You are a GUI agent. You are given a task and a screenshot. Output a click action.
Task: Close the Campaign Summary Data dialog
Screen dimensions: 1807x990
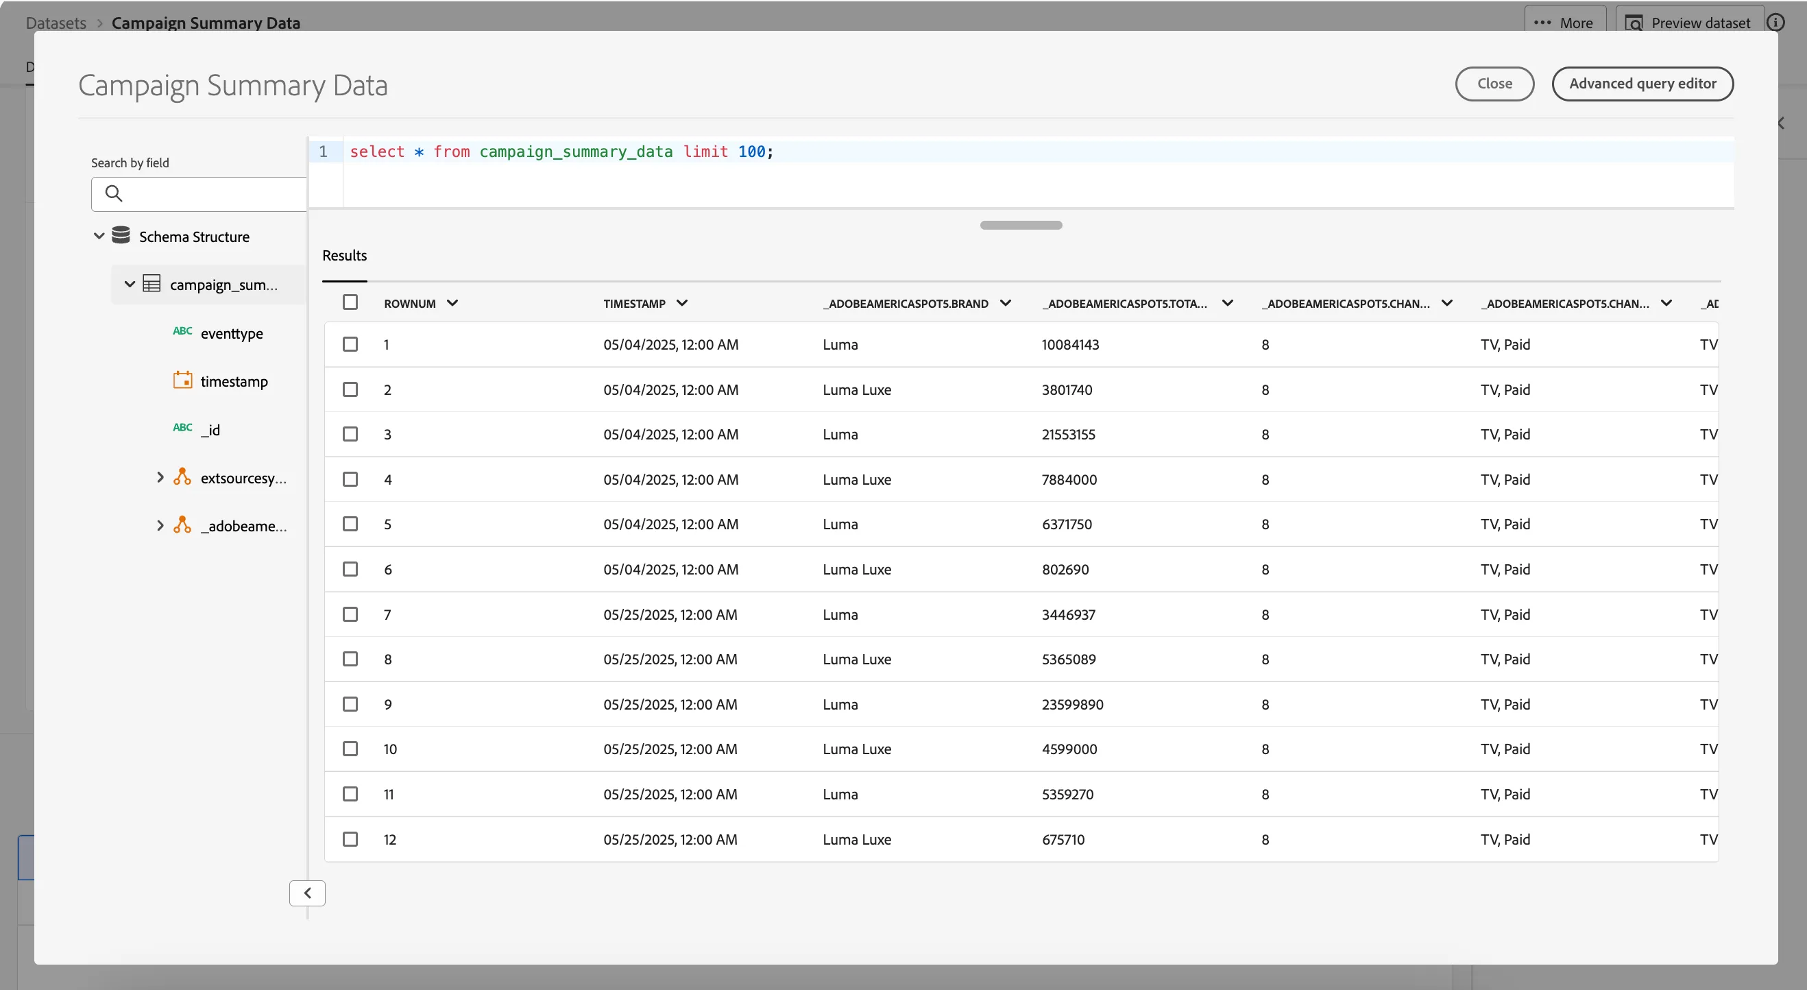pos(1495,84)
